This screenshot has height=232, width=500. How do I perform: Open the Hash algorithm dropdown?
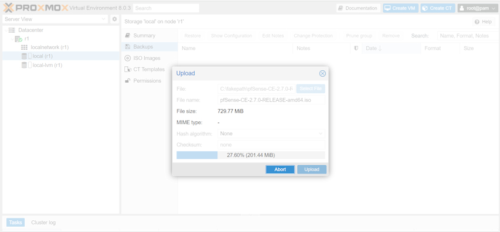click(x=321, y=134)
